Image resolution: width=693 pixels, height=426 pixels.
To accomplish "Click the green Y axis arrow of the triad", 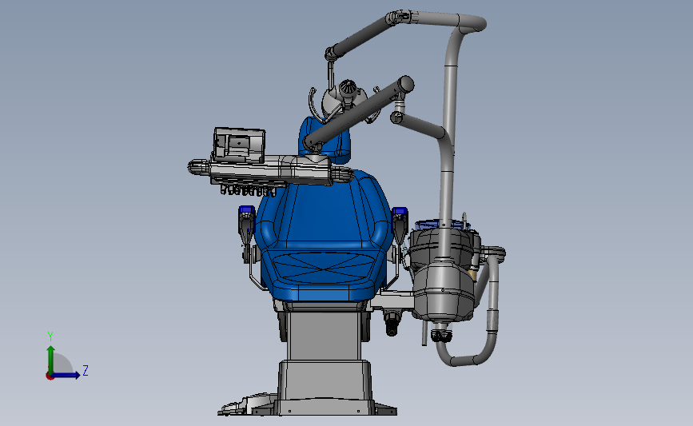I will [x=51, y=359].
